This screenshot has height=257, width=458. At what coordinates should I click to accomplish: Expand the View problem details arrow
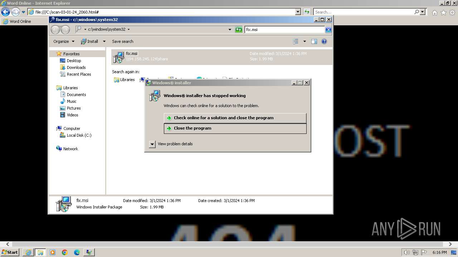tap(152, 144)
